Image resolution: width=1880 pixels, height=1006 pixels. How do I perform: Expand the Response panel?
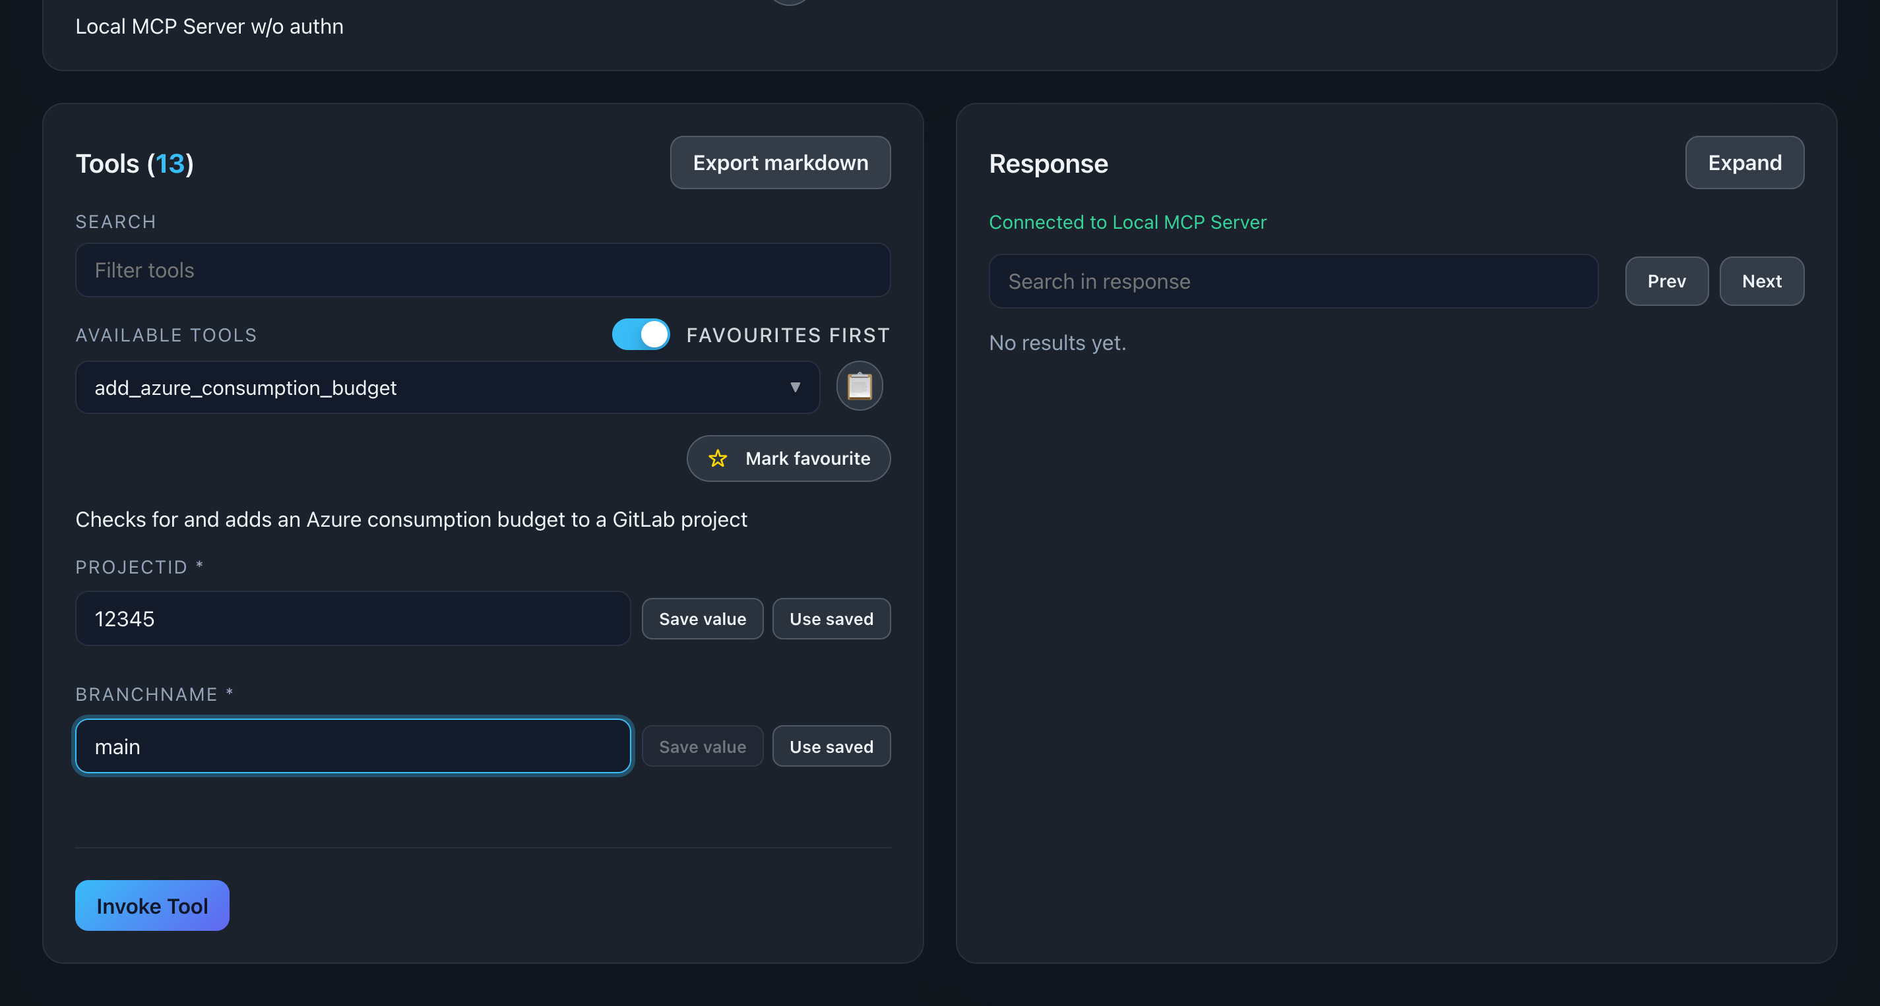pyautogui.click(x=1743, y=163)
